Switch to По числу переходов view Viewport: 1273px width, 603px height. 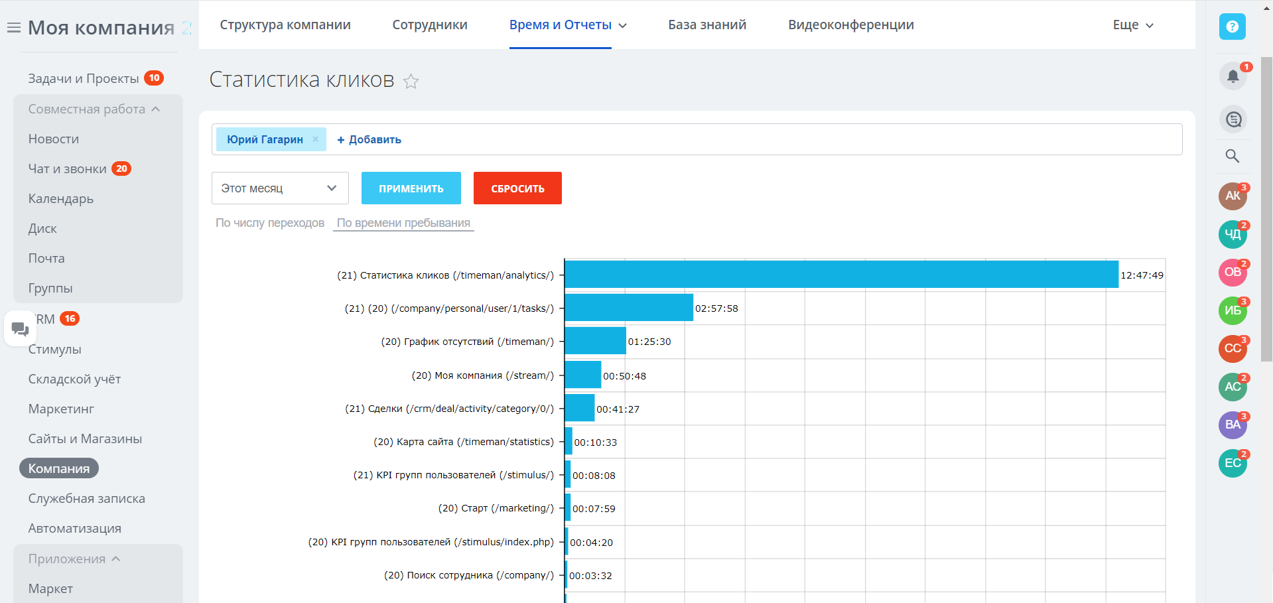tap(270, 223)
